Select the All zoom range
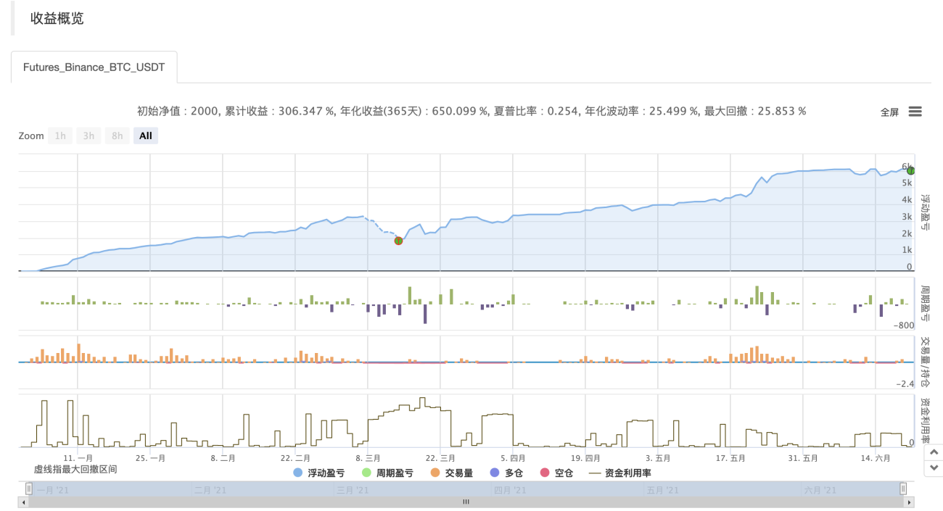This screenshot has height=511, width=943. [x=146, y=136]
